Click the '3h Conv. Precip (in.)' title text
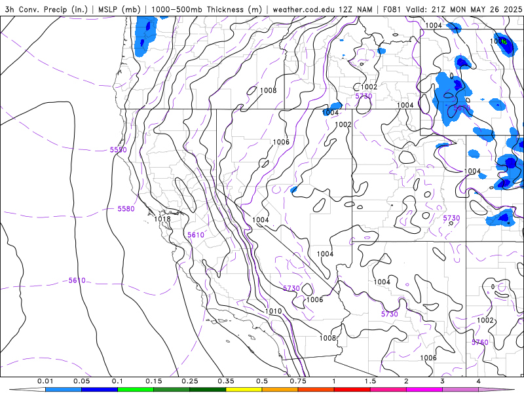524x393 pixels. pyautogui.click(x=46, y=10)
